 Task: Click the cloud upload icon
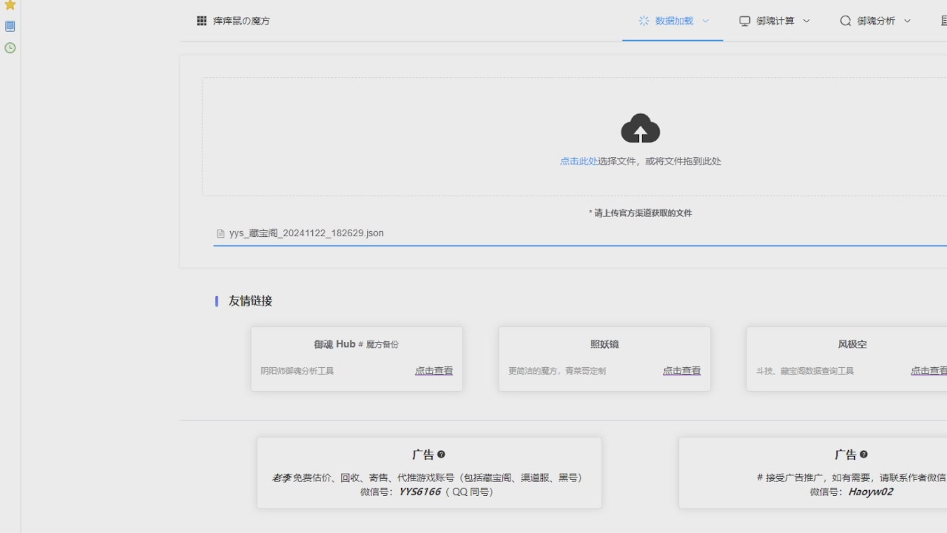(641, 128)
